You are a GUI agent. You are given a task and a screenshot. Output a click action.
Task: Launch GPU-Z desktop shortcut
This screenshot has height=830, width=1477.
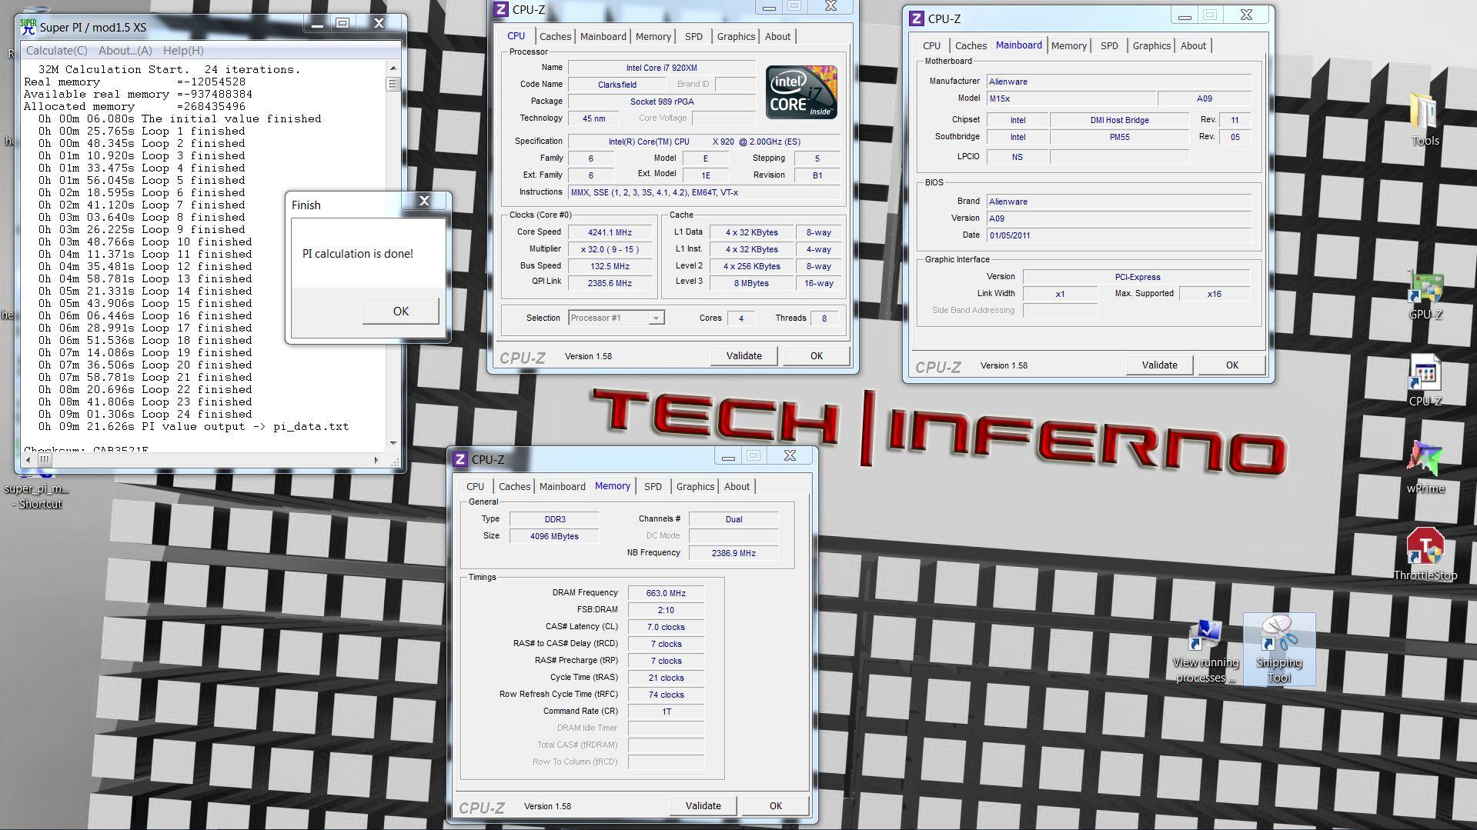pos(1425,295)
